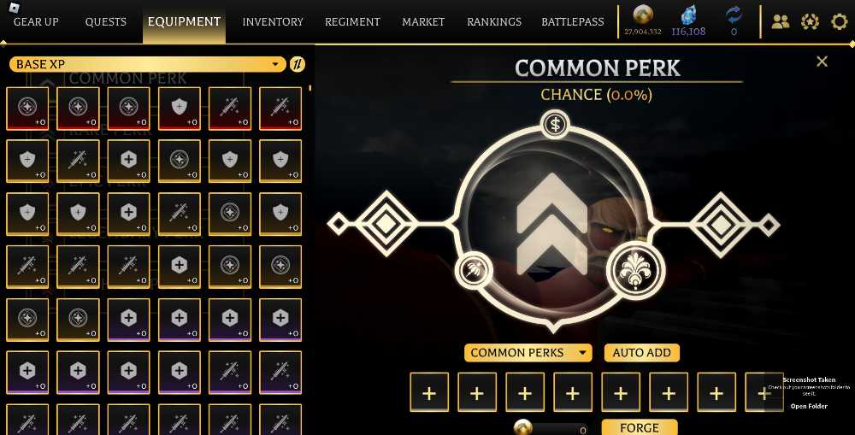855x435 pixels.
Task: Open the friends/players icon in top bar
Action: (x=781, y=22)
